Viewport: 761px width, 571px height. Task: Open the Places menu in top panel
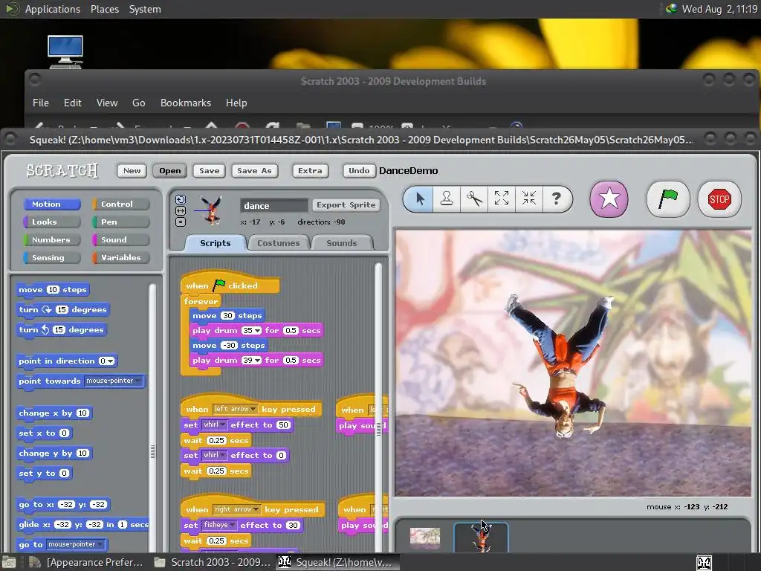[104, 9]
